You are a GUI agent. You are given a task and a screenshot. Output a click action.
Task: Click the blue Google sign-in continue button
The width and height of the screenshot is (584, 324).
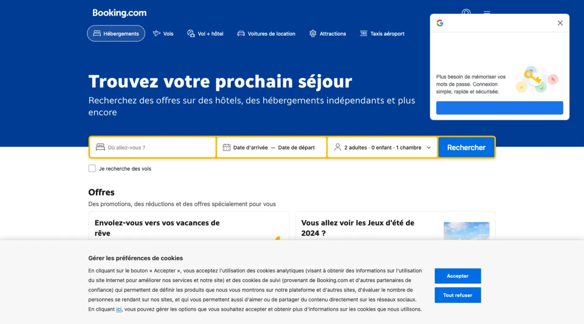(x=499, y=108)
